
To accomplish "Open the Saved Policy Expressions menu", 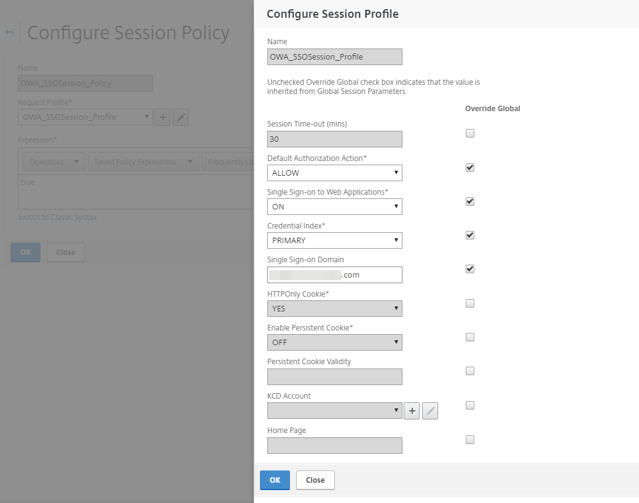I will pos(143,162).
